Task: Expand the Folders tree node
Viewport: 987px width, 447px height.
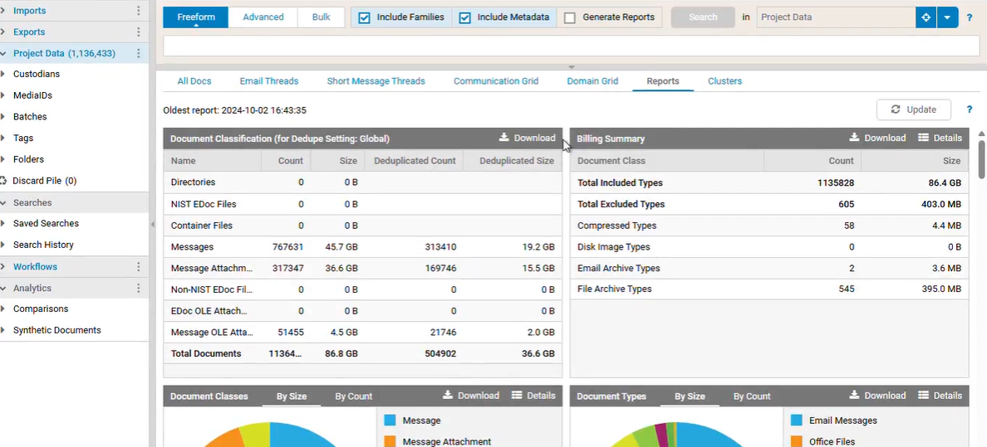Action: point(3,160)
